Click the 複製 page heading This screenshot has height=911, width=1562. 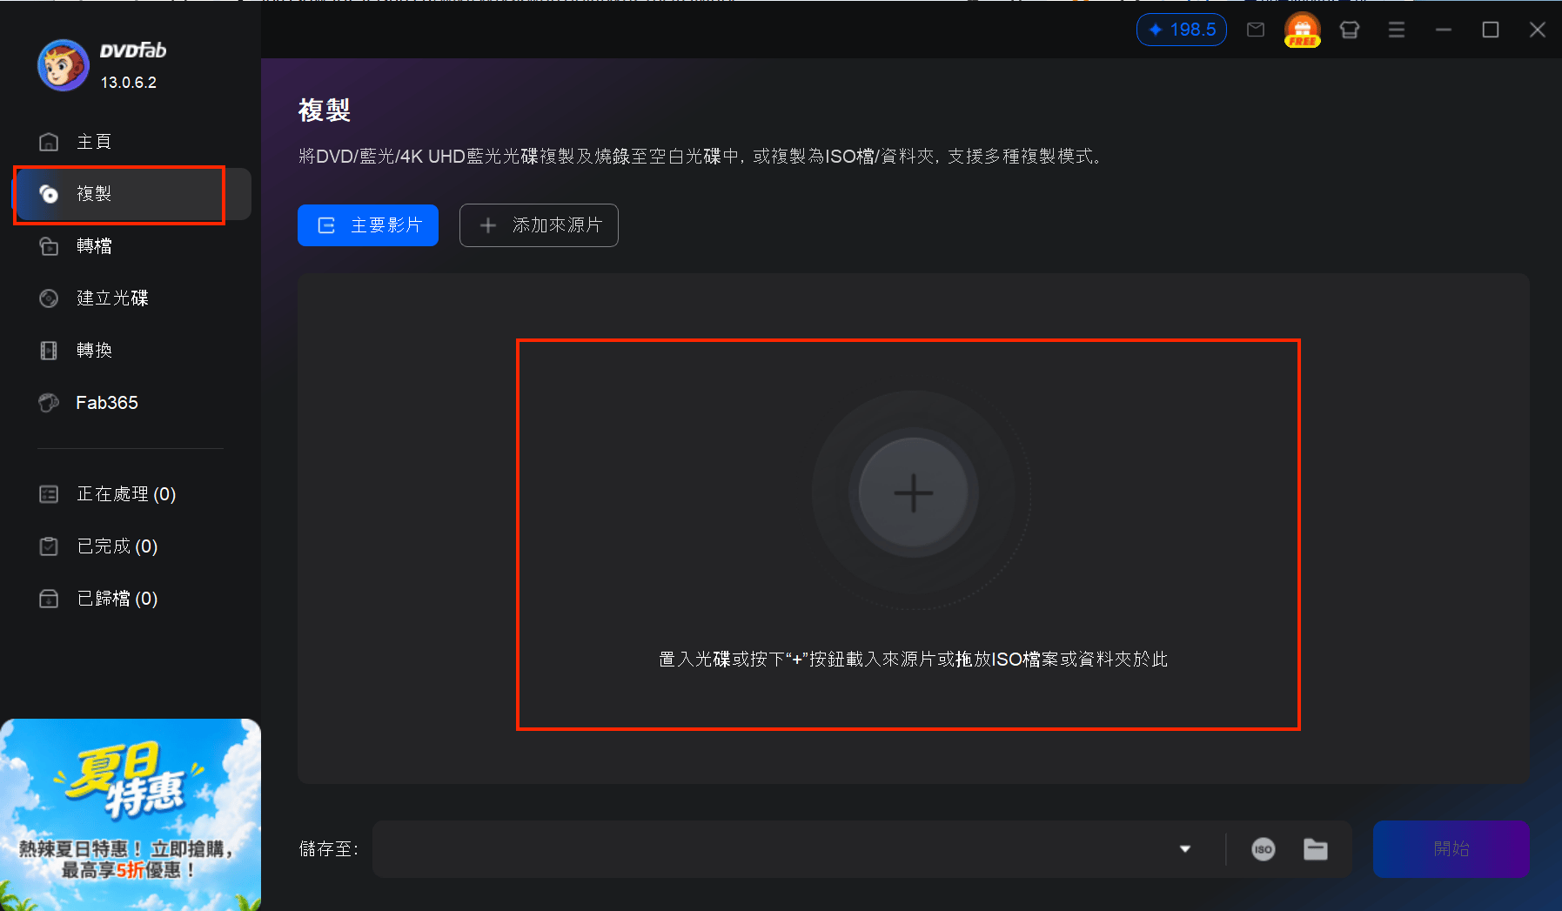click(x=325, y=110)
